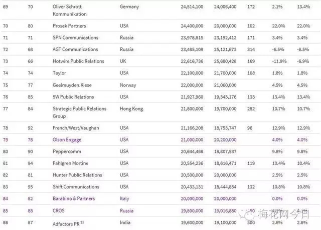Select Shift Communications agency name
Screen dimensions: 321x230
(x=76, y=186)
